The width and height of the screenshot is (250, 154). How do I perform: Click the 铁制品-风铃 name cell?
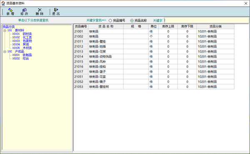(106, 62)
